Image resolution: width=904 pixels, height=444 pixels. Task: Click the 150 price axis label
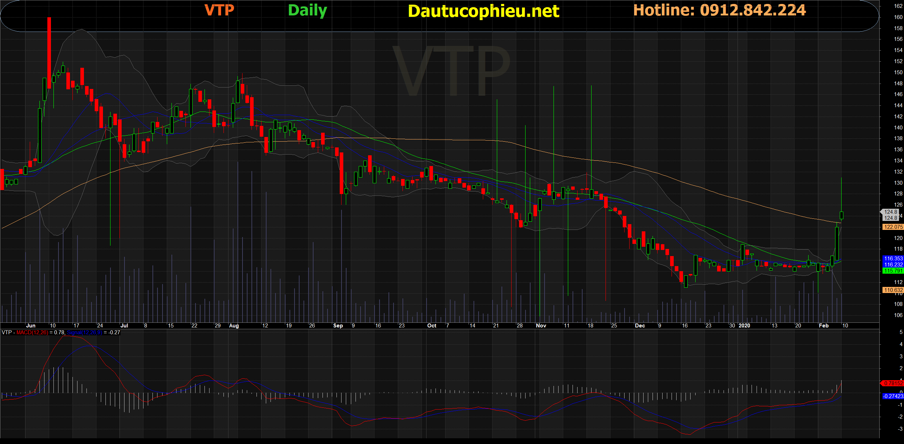[898, 72]
